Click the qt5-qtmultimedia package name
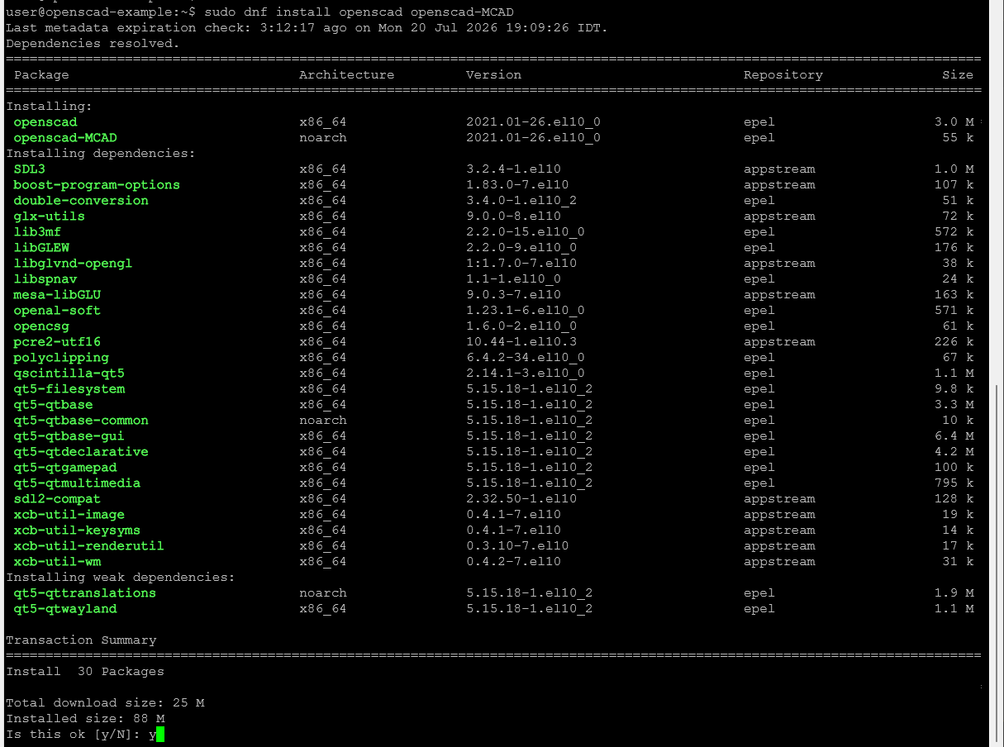 pyautogui.click(x=77, y=483)
